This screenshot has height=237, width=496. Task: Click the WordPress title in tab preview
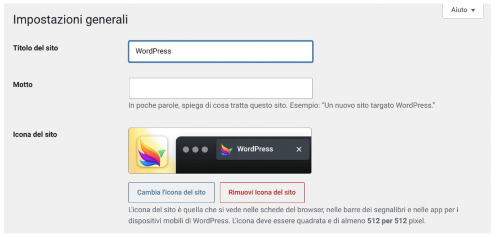pos(255,149)
